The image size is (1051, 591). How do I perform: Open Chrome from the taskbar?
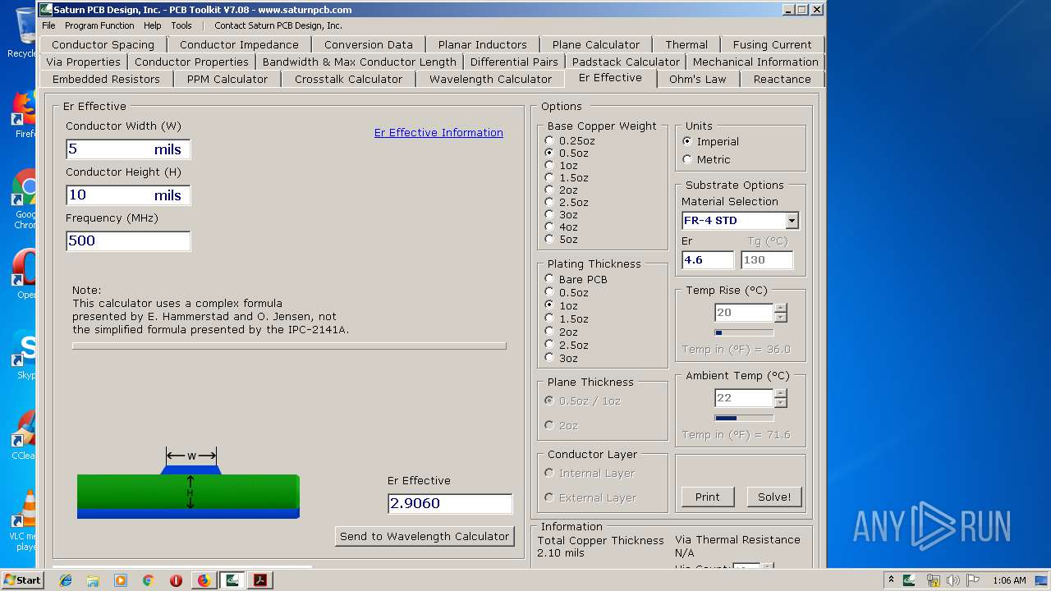tap(149, 580)
